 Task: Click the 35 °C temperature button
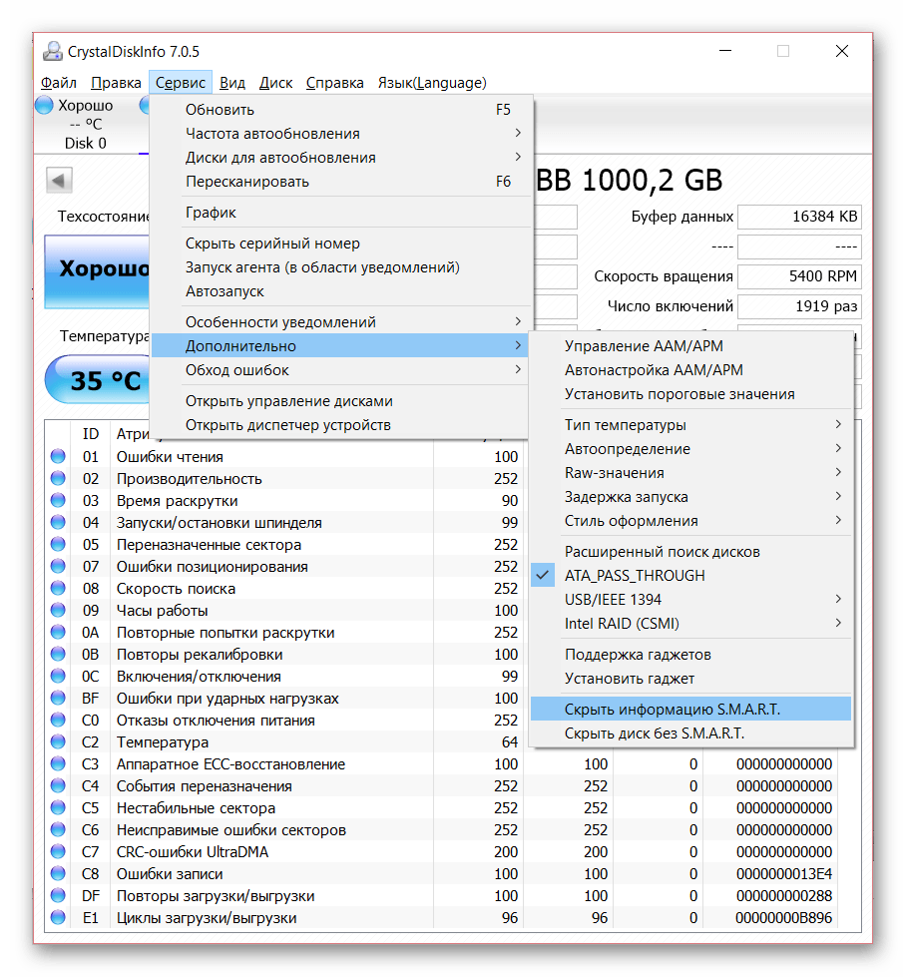tap(98, 380)
